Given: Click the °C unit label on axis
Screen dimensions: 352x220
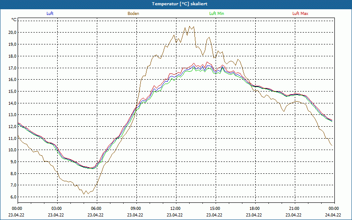Looking at the screenshot, I should [14, 20].
